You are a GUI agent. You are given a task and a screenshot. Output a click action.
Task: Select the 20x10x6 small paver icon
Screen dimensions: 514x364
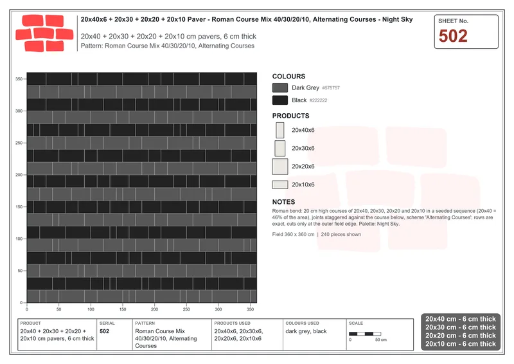point(280,185)
